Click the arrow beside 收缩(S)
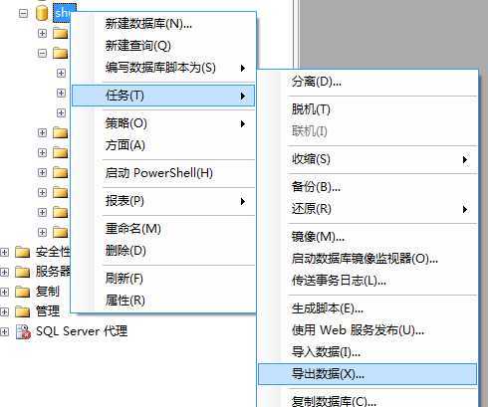The image size is (488, 407). pyautogui.click(x=465, y=160)
